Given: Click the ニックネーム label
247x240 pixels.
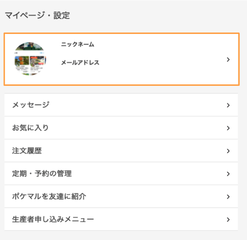Looking at the screenshot, I should point(78,44).
